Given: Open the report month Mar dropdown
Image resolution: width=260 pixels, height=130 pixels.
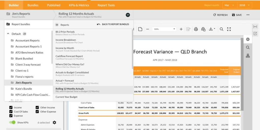Looking at the screenshot, I should coord(230,5).
